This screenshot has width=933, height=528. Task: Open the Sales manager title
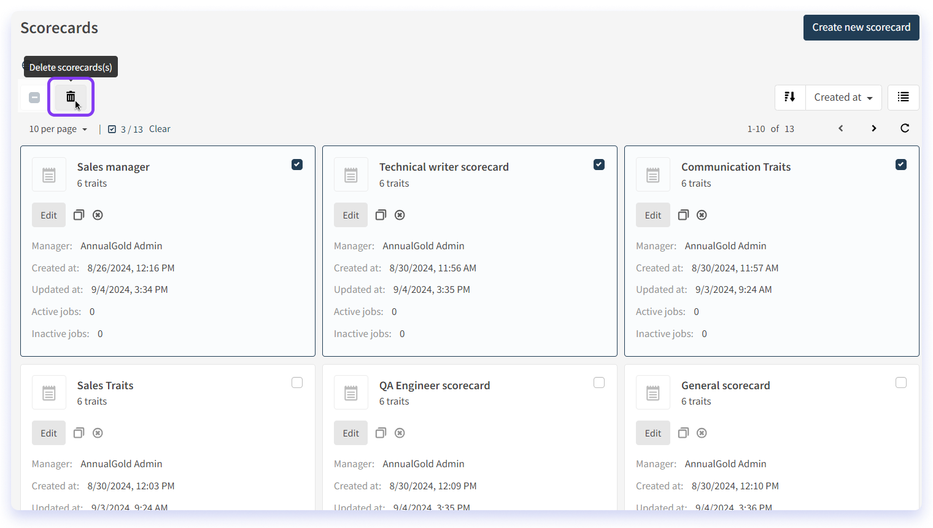[x=114, y=167]
